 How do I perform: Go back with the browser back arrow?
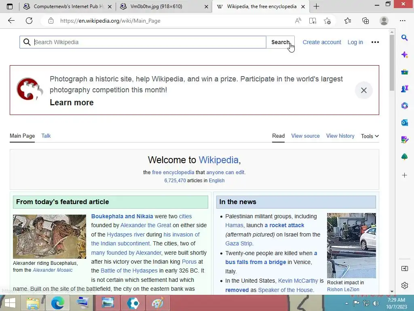(x=11, y=21)
